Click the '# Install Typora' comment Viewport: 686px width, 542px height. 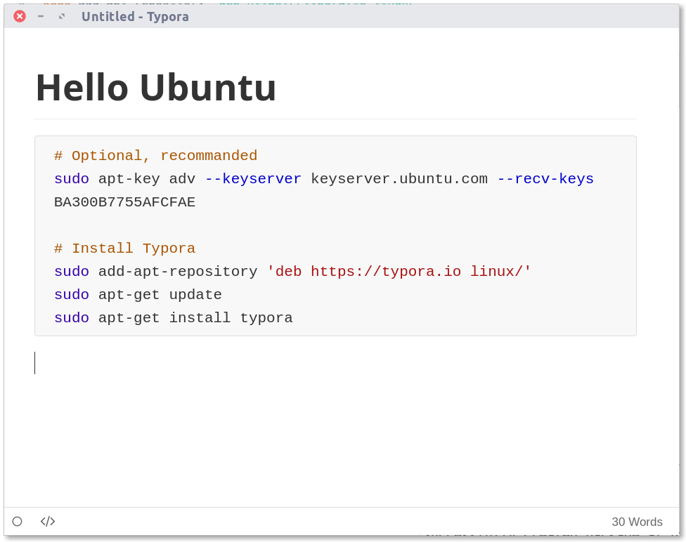(x=124, y=249)
